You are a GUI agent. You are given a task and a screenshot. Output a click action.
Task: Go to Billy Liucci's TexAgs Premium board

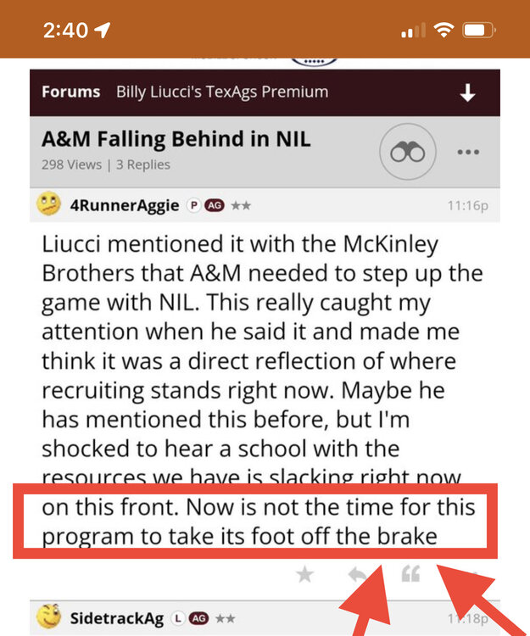coord(222,92)
